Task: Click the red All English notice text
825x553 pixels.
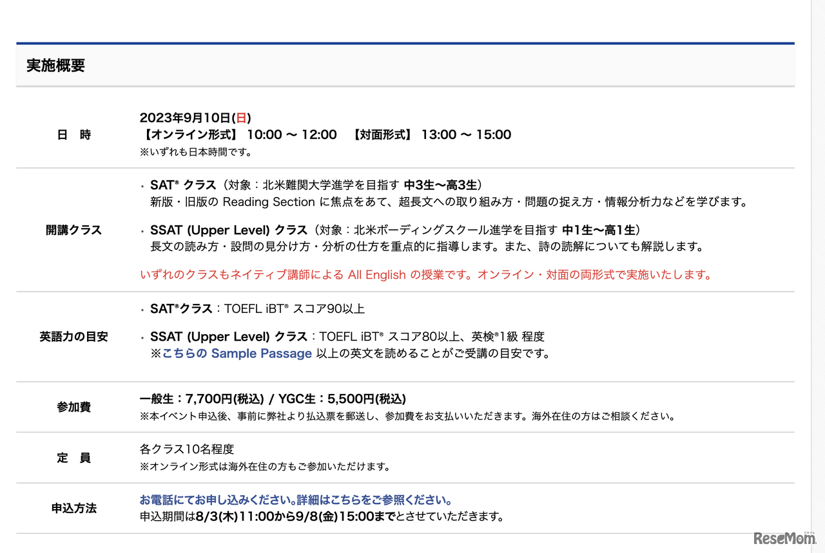Action: click(425, 274)
